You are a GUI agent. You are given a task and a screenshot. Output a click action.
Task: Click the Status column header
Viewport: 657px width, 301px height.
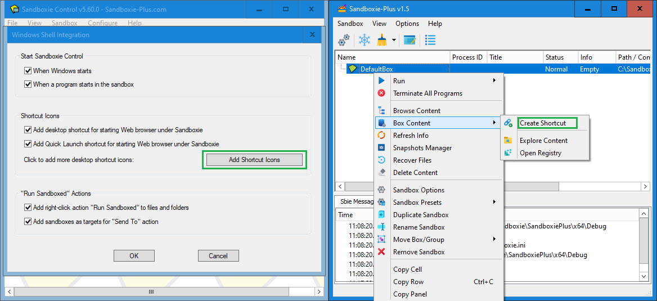click(x=554, y=57)
